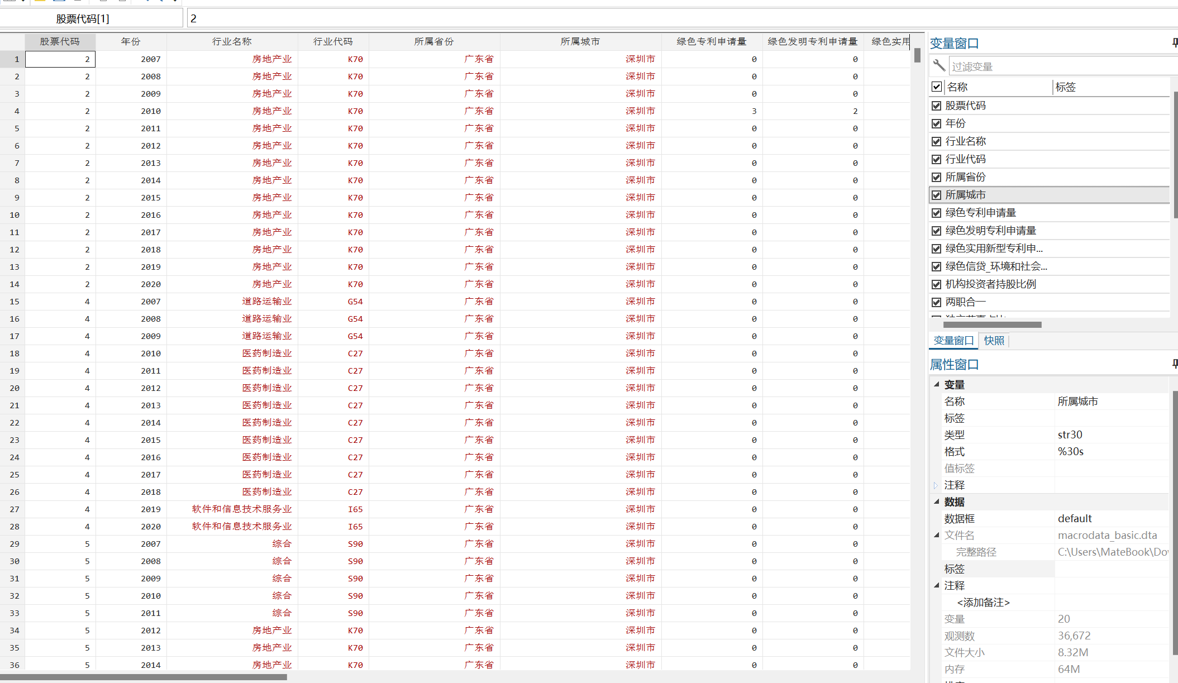Collapse the 数据 section in properties
1178x683 pixels.
(x=937, y=501)
